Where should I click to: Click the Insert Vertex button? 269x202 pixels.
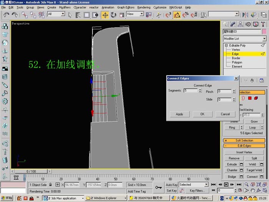click(244, 152)
